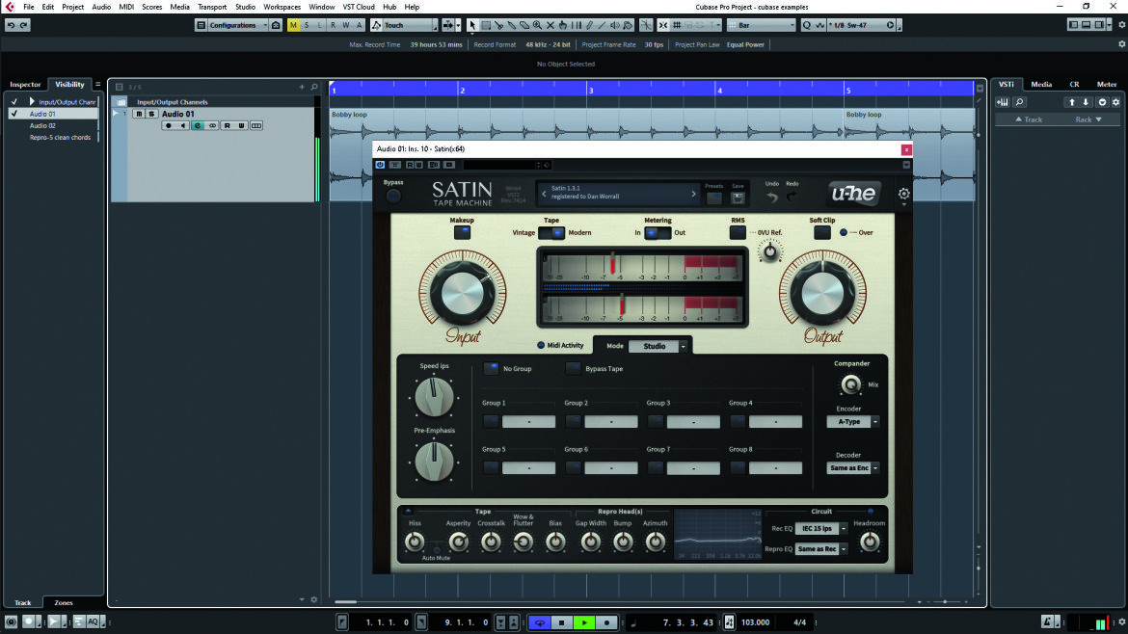Toggle the Soft Clip switch
The image size is (1128, 634).
point(822,232)
